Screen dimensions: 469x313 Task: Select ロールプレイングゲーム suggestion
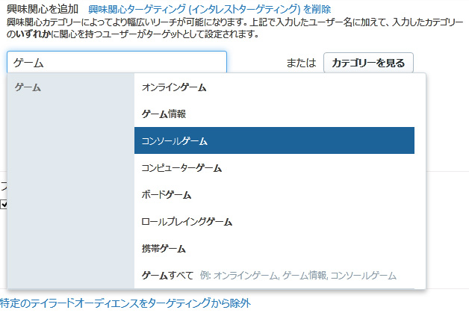274,222
